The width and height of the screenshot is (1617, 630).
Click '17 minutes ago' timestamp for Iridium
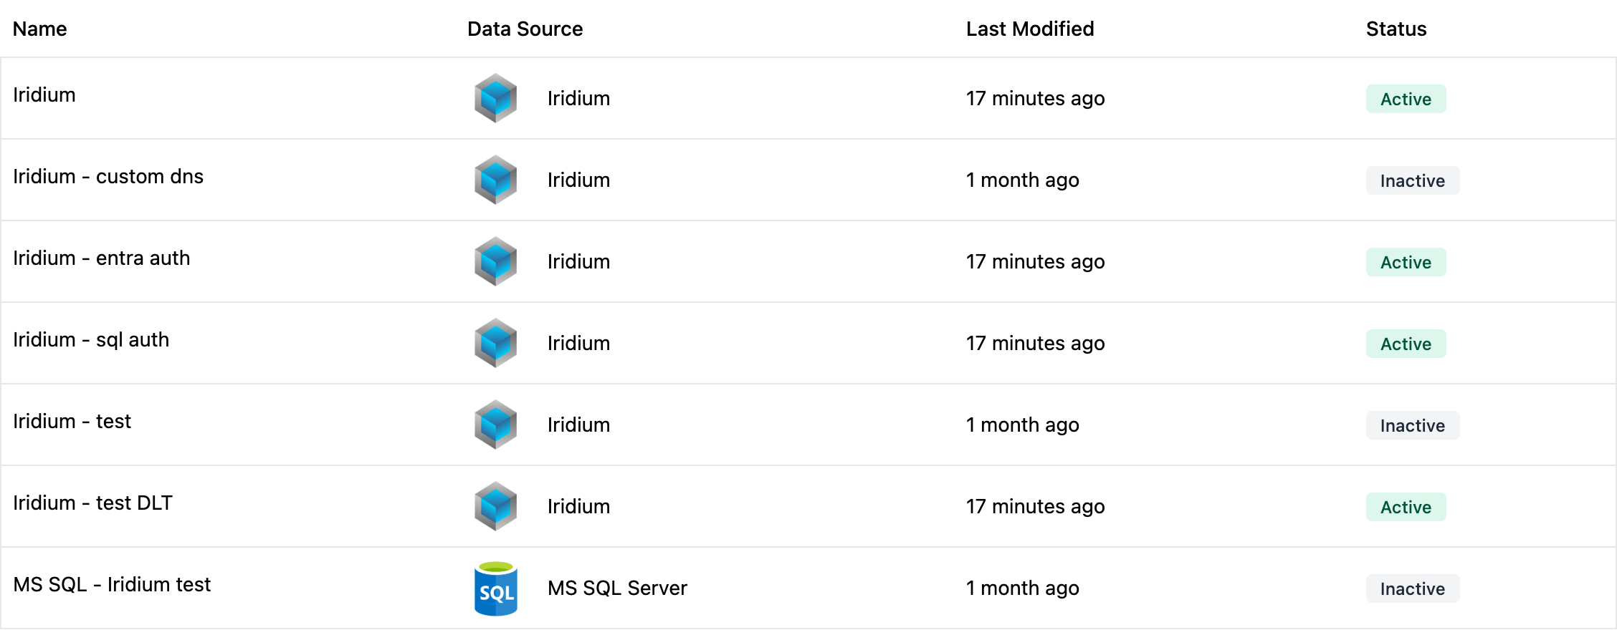coord(1035,99)
